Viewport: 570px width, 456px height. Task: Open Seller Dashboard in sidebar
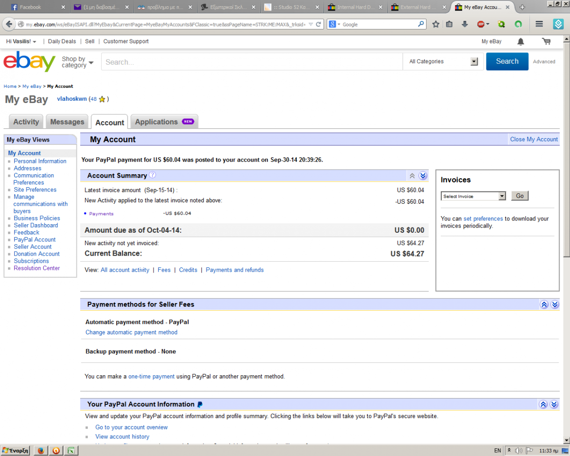(x=36, y=225)
